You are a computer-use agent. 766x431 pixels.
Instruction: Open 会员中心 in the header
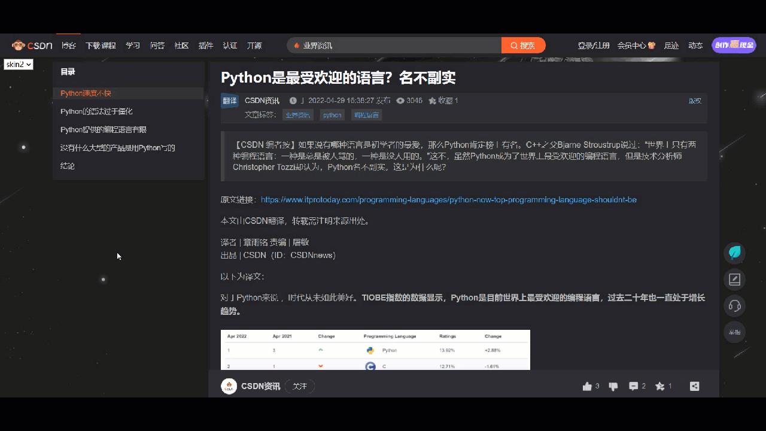coord(636,45)
